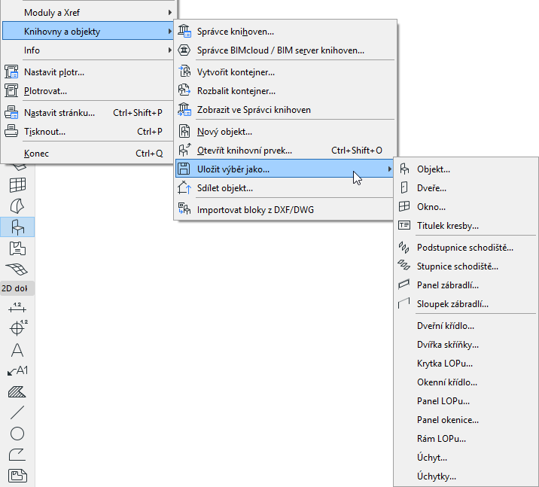Click the Tisknout printer icon
Screen dimensions: 539x487
pyautogui.click(x=11, y=131)
